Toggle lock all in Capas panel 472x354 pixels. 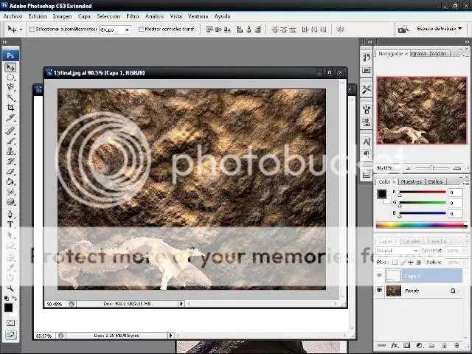click(x=418, y=263)
